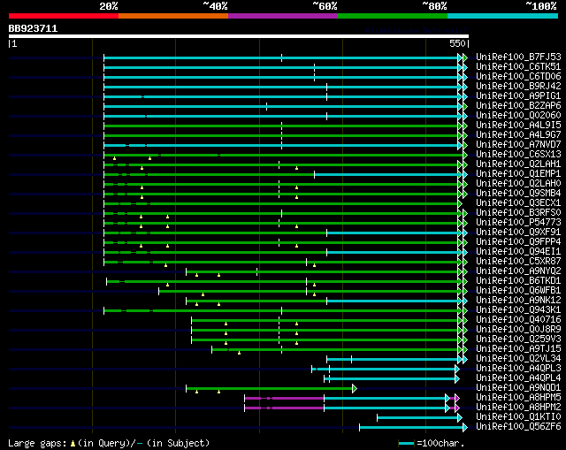Click the UniRef100_Q1EMP1 label
The width and height of the screenshot is (566, 450).
(518, 174)
